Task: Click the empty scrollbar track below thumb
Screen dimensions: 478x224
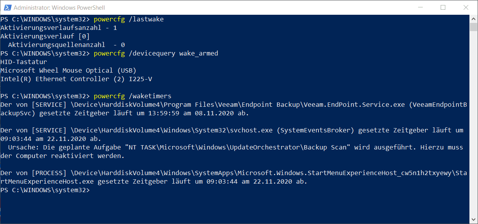Action: [473, 124]
